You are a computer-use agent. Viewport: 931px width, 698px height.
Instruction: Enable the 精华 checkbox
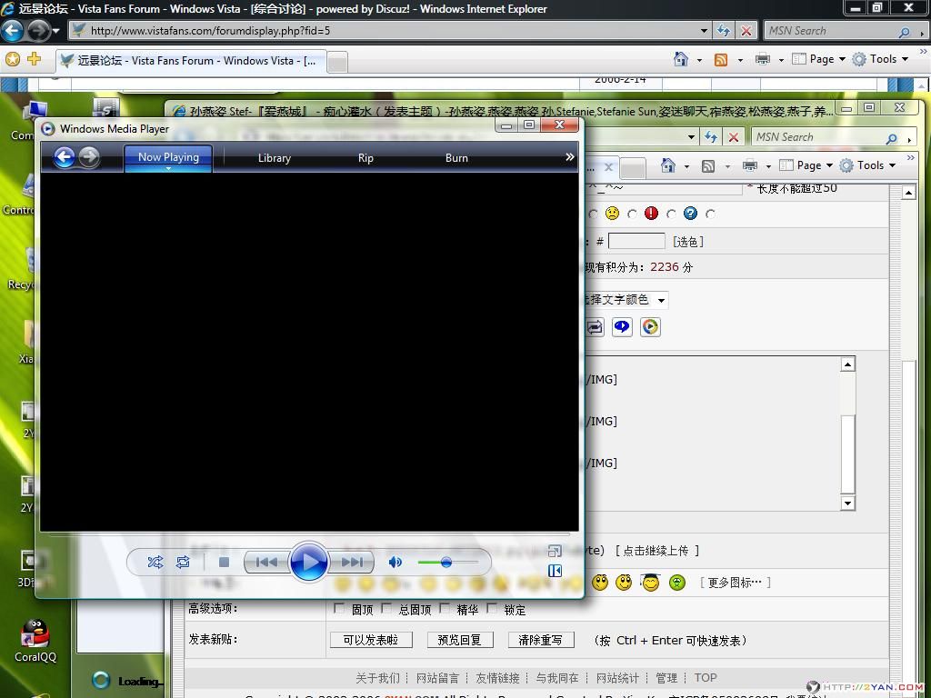coord(445,609)
